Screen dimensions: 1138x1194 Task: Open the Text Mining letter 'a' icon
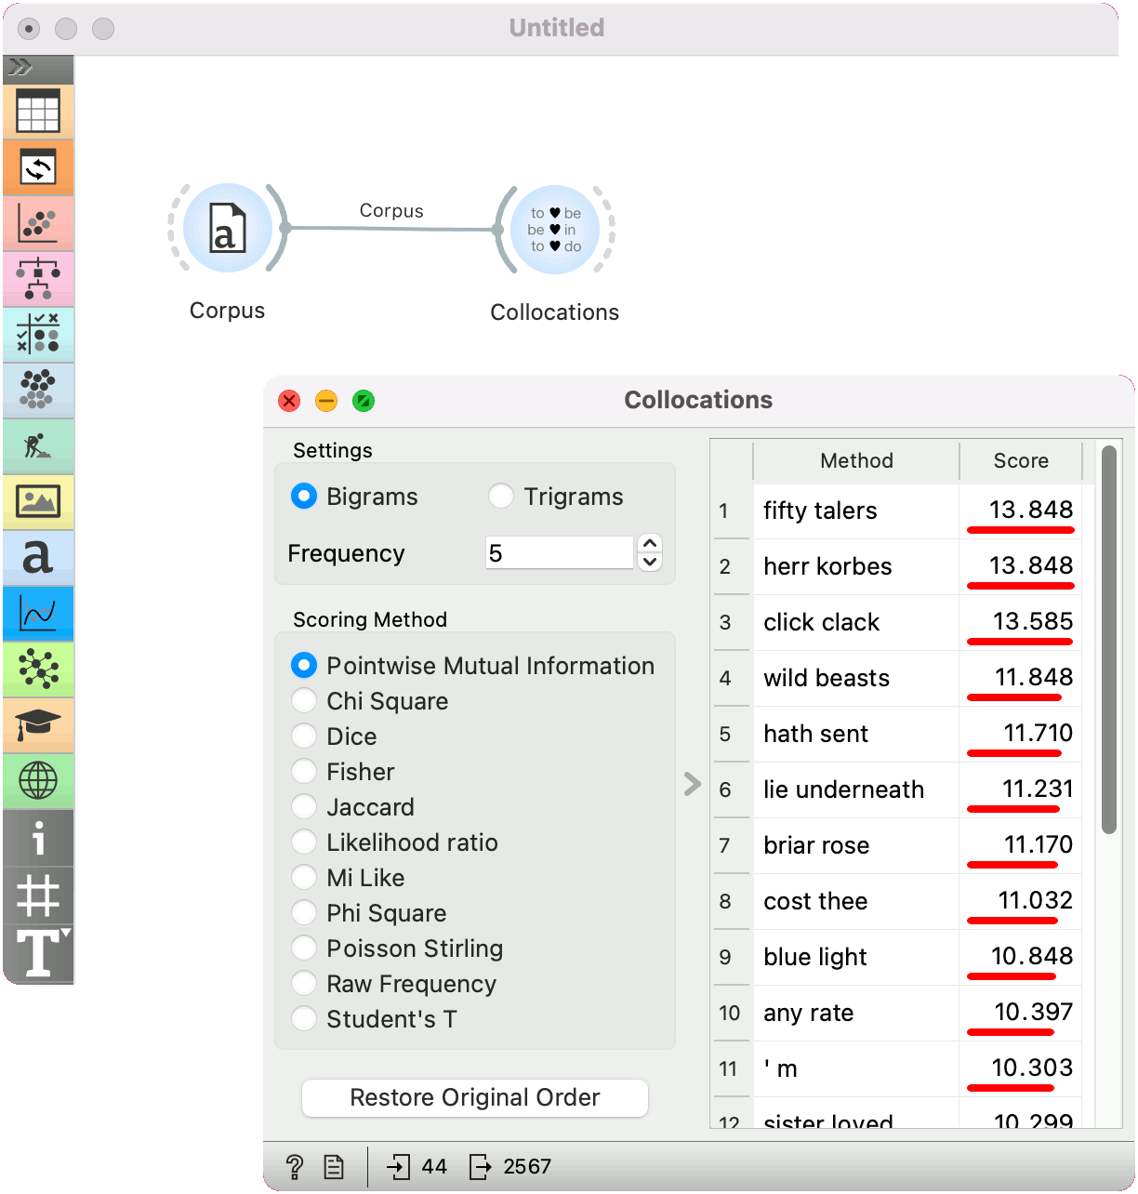click(x=38, y=558)
